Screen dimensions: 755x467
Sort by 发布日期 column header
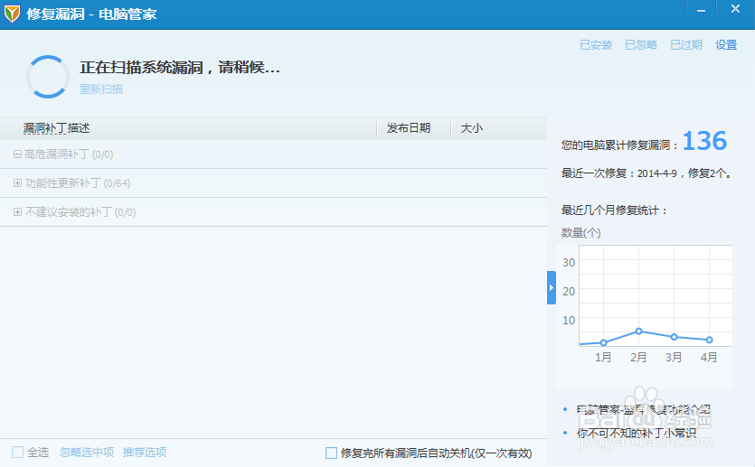[409, 128]
